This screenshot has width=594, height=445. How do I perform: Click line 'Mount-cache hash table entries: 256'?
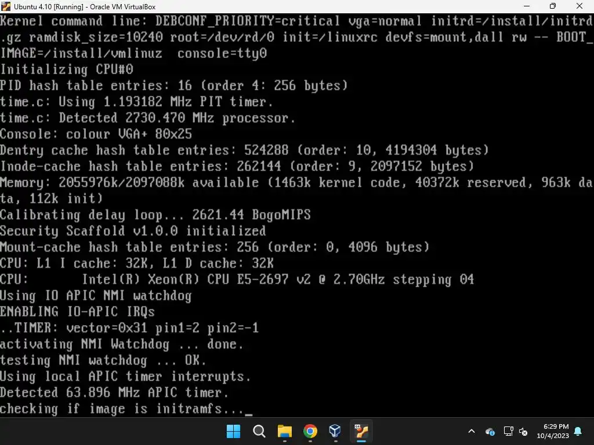pos(129,247)
